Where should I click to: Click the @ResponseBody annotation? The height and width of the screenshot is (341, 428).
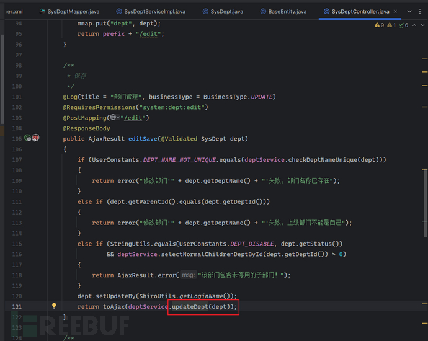[86, 128]
